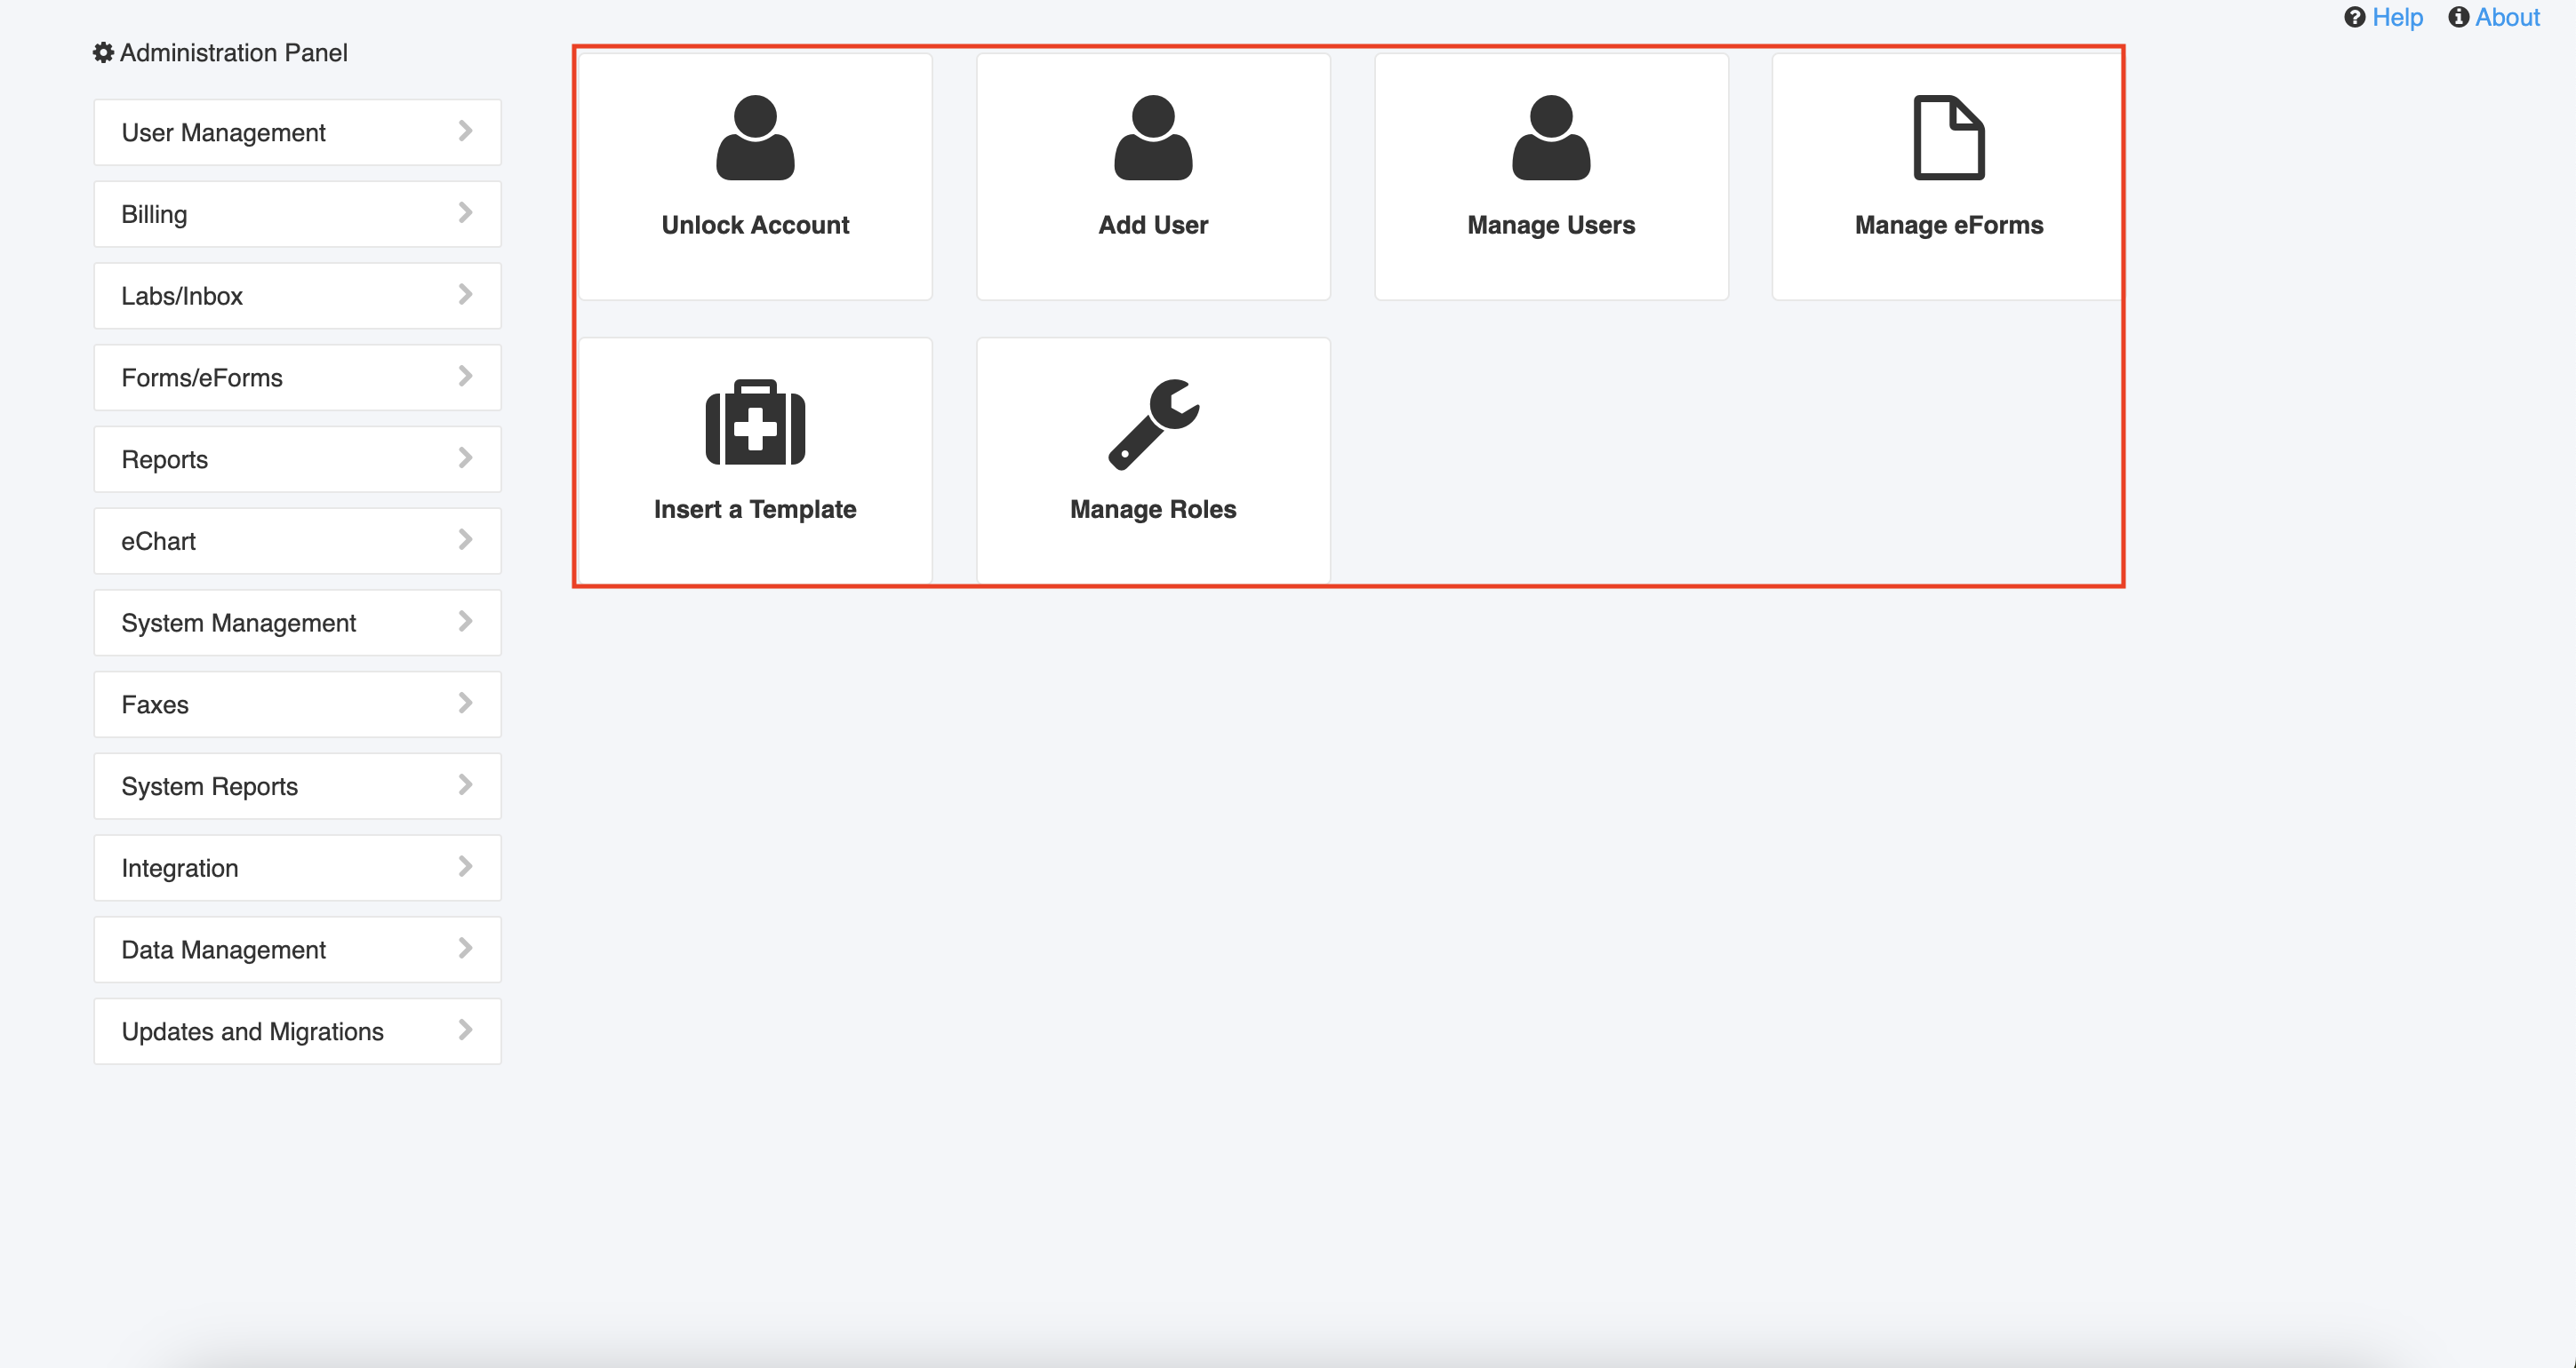Click the Manage Roles wrench icon
2576x1368 pixels.
click(x=1153, y=424)
